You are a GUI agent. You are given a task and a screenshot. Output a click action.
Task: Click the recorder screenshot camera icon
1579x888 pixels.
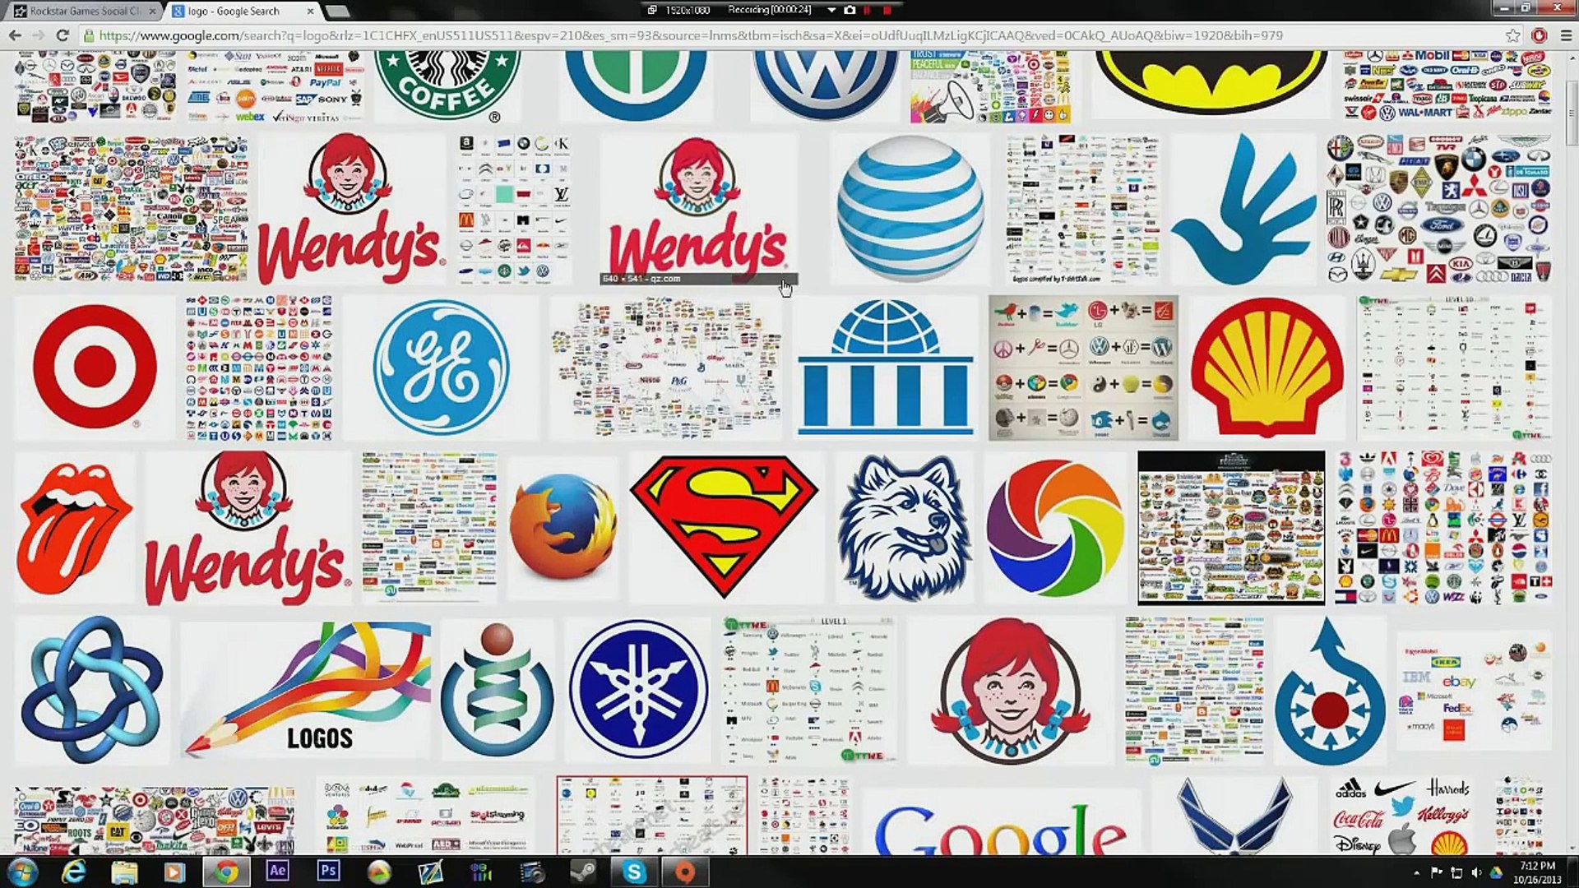tap(850, 10)
